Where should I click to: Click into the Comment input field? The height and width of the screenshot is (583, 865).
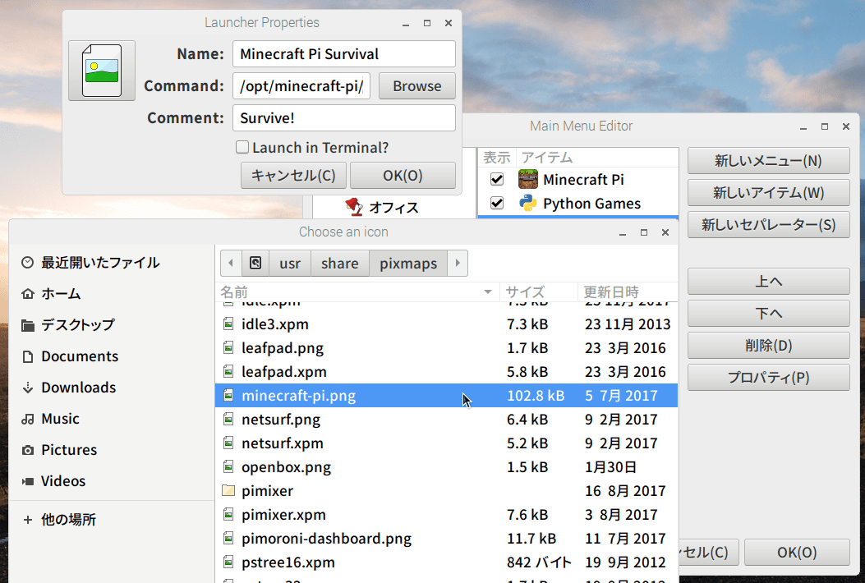tap(344, 118)
